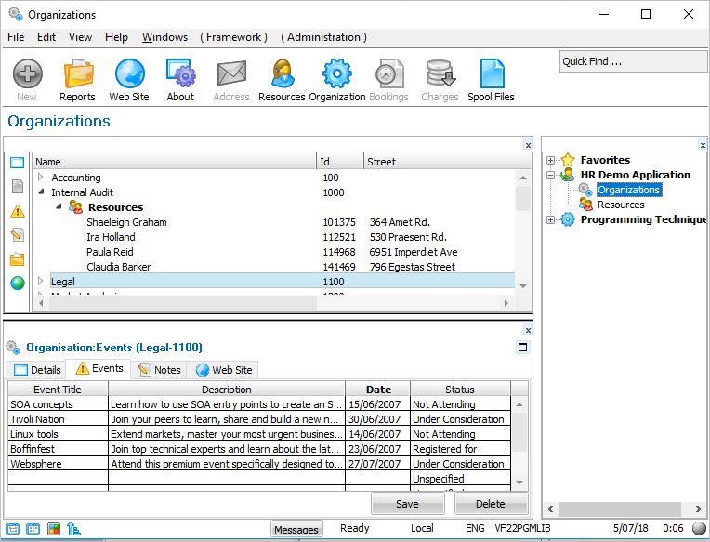Click the Messages status bar button
This screenshot has width=710, height=542.
(x=296, y=529)
